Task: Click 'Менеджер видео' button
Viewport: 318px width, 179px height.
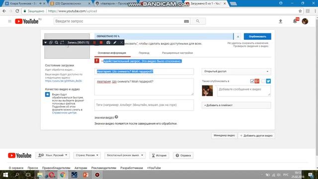Action: click(x=224, y=135)
